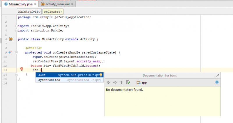
Task: Click the app module folder icon
Action: [139, 82]
